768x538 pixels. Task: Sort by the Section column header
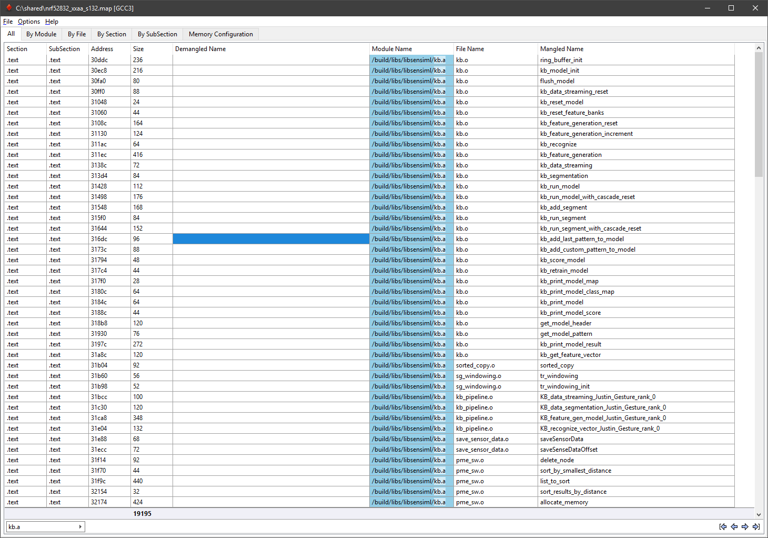25,49
